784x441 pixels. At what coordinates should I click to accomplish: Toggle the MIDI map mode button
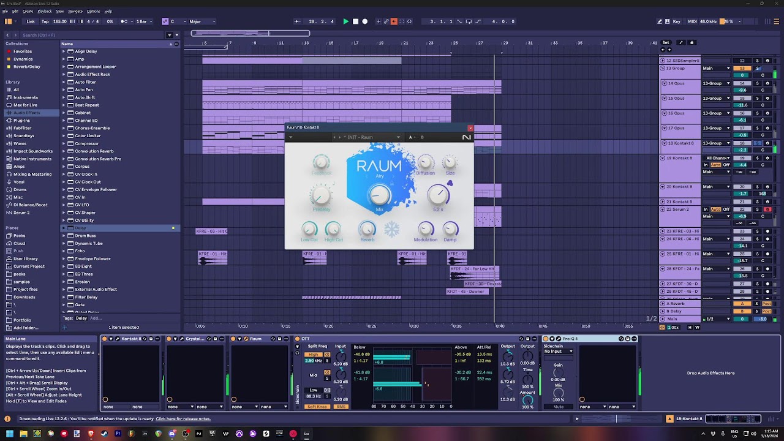693,21
